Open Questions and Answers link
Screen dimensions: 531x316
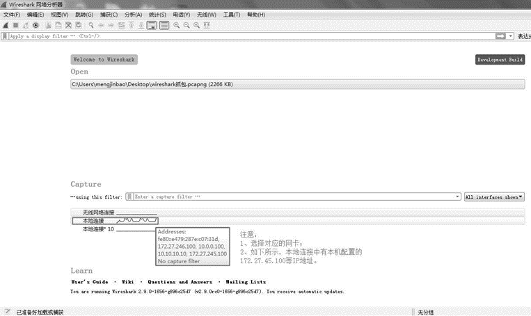180,282
